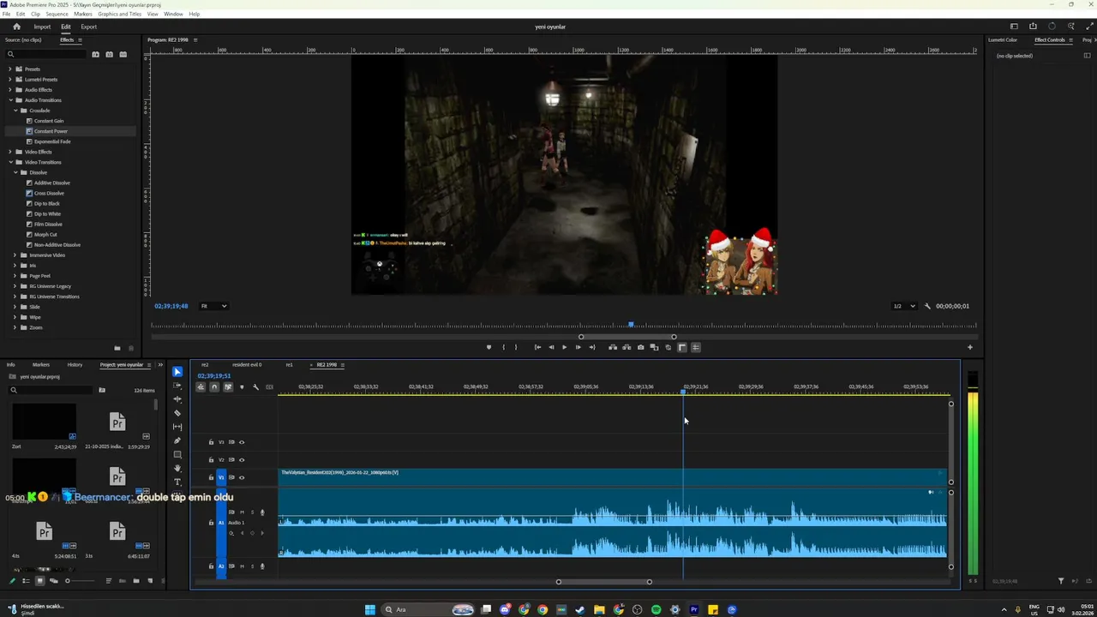Screen dimensions: 1097x617
Task: Expand the Video Effects folder
Action: click(x=10, y=152)
